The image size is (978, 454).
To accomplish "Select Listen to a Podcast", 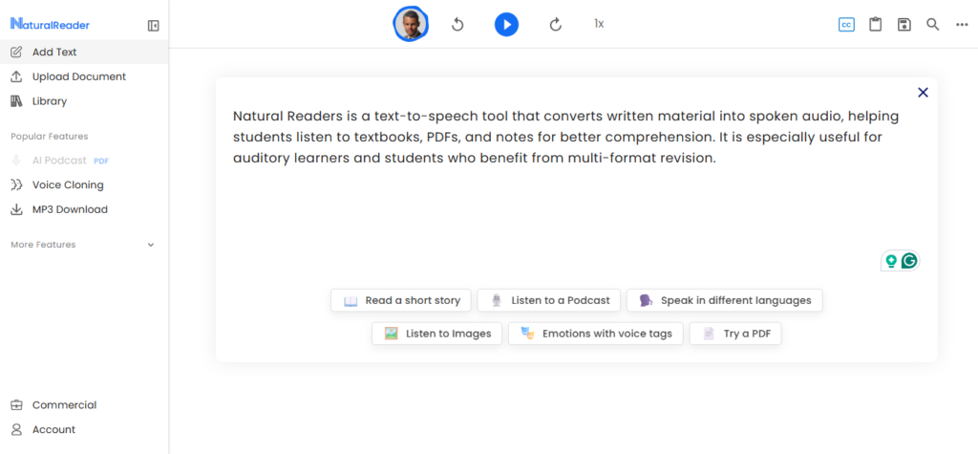I will 548,300.
